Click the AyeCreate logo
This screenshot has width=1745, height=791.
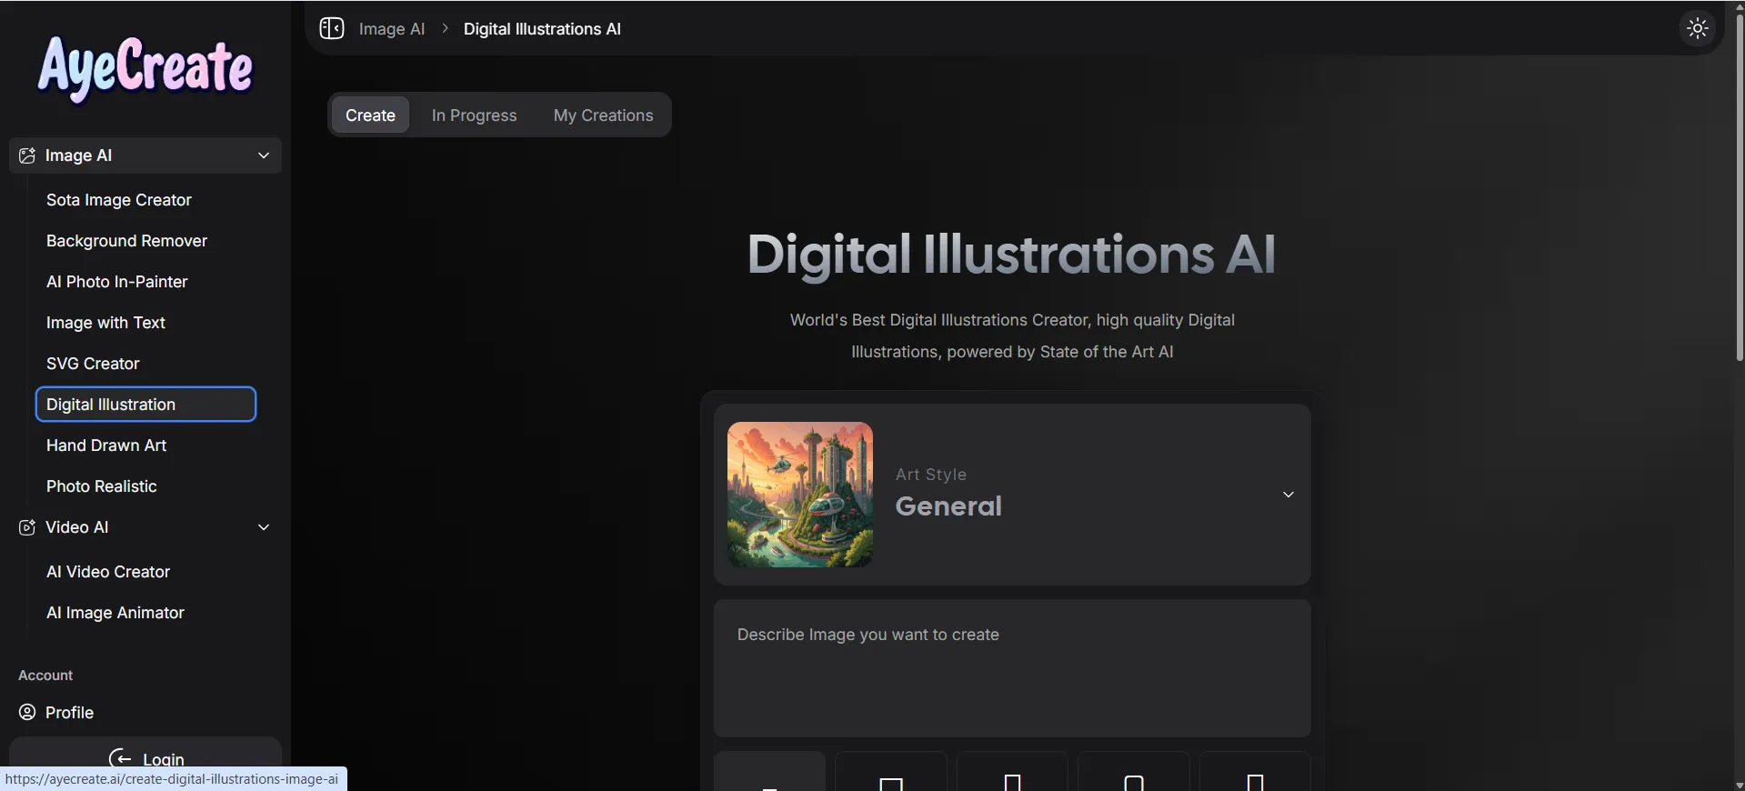coord(145,69)
